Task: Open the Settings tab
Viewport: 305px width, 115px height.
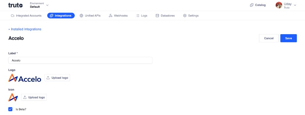Action: 191,16
